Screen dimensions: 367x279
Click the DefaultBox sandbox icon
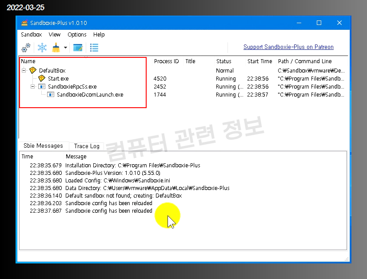tap(33, 70)
